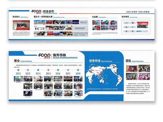Open the bottom-right team photo under 团队
This screenshot has height=122, width=163.
pyautogui.click(x=144, y=76)
